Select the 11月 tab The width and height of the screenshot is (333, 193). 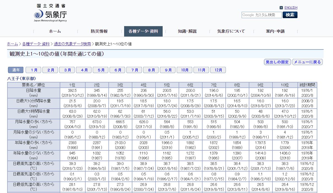pos(201,70)
